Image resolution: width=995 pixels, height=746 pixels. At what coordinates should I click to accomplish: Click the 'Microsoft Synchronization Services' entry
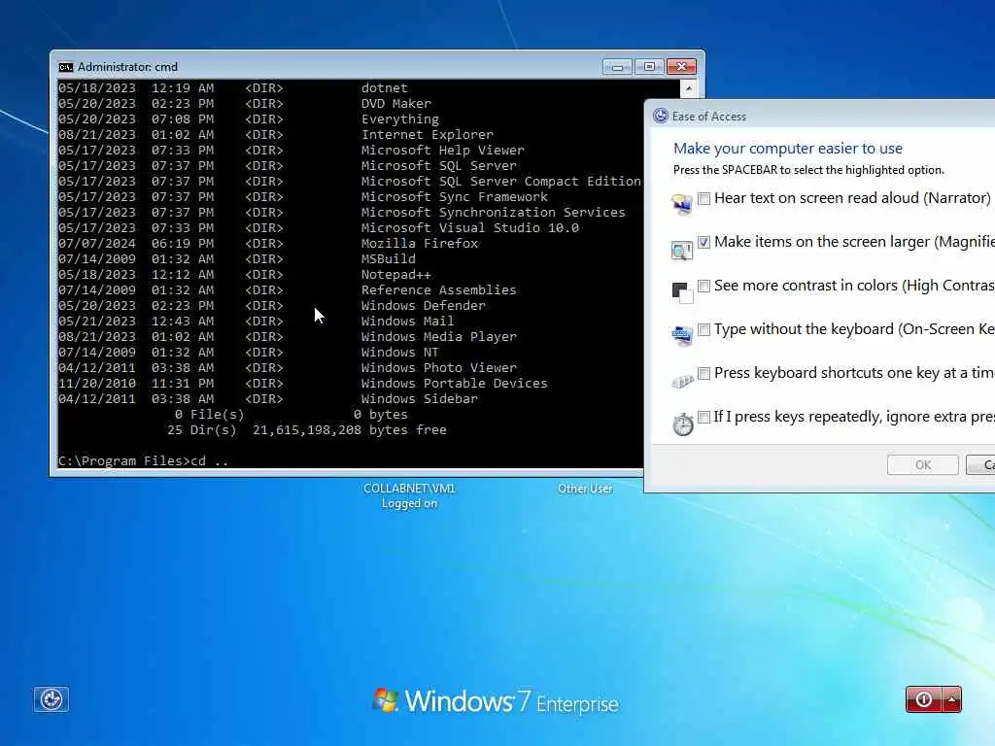493,213
